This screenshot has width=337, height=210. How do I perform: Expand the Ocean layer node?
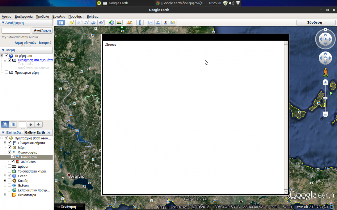pyautogui.click(x=5, y=176)
